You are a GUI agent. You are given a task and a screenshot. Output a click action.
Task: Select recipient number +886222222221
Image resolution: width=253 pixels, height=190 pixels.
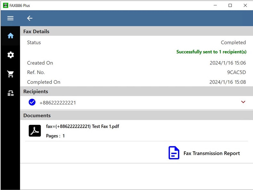coord(58,103)
